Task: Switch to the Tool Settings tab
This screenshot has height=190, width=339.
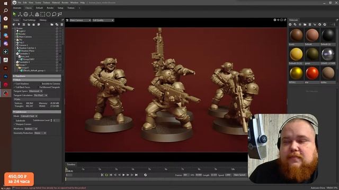Action: [29, 20]
